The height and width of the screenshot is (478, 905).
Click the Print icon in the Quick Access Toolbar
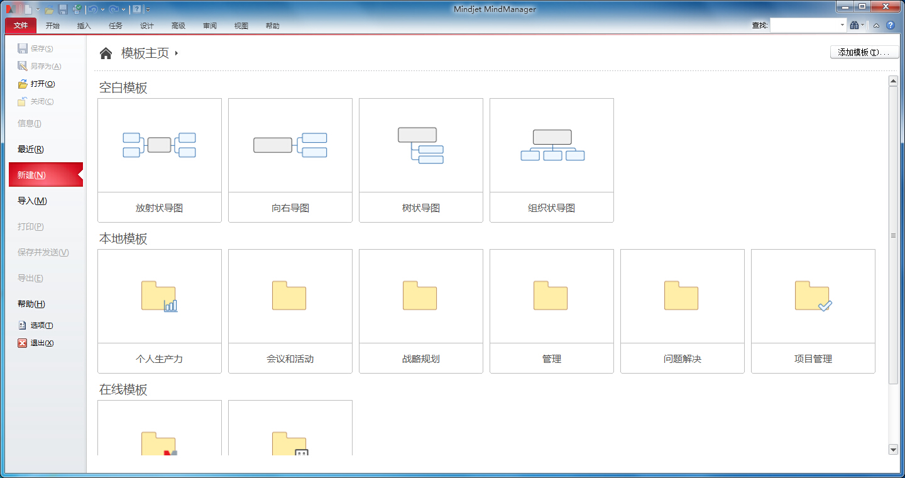(x=77, y=9)
